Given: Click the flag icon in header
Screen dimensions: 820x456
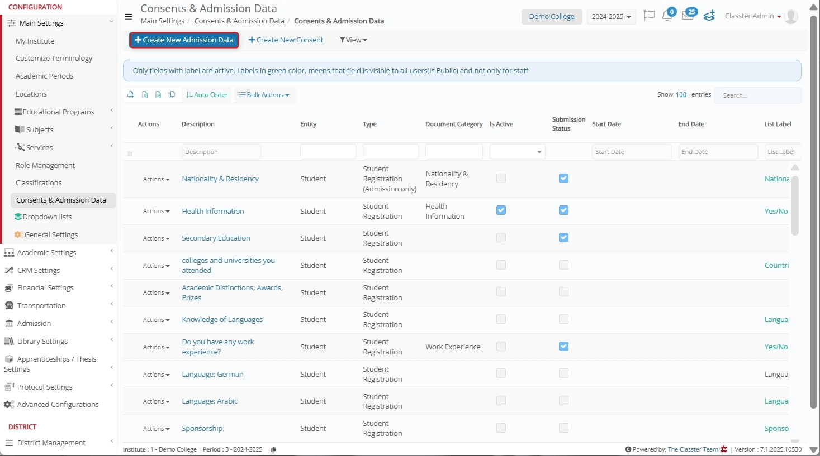Looking at the screenshot, I should click(x=649, y=16).
